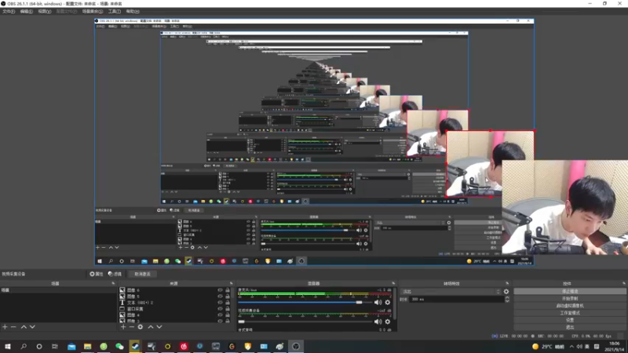
Task: Toggle visibility eye for 图像 6 source
Action: coord(220,290)
